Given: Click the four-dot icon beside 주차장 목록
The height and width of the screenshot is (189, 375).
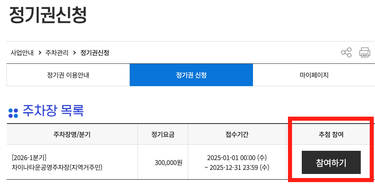Looking at the screenshot, I should [x=13, y=113].
